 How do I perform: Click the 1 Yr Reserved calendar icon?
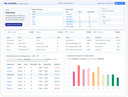[x=66, y=32]
